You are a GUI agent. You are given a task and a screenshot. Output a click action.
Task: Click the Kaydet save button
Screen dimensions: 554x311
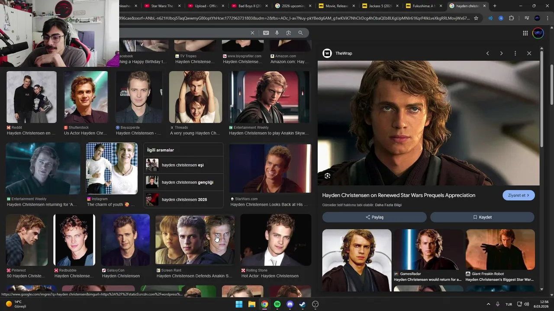click(x=482, y=217)
